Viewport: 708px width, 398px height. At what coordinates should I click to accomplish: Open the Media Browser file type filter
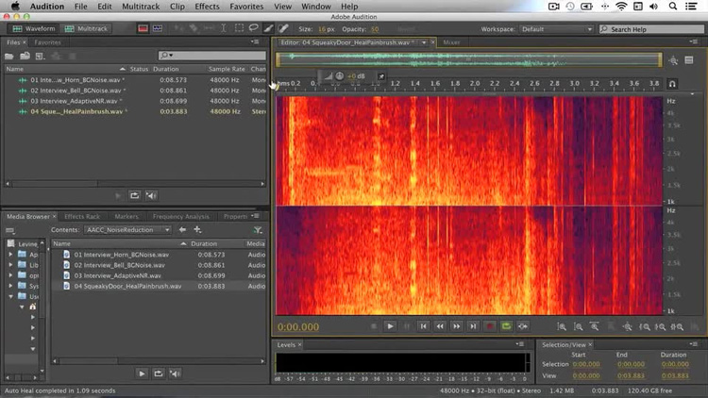coord(258,230)
